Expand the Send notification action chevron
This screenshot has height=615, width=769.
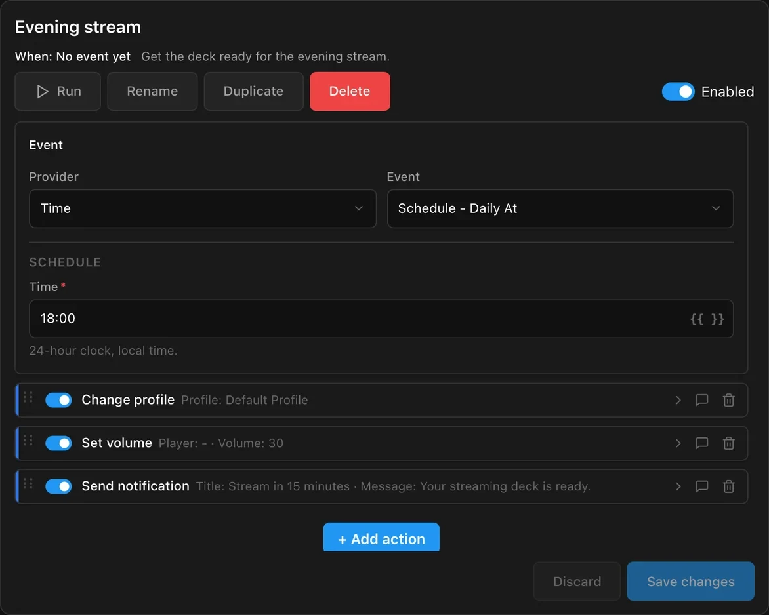tap(678, 486)
